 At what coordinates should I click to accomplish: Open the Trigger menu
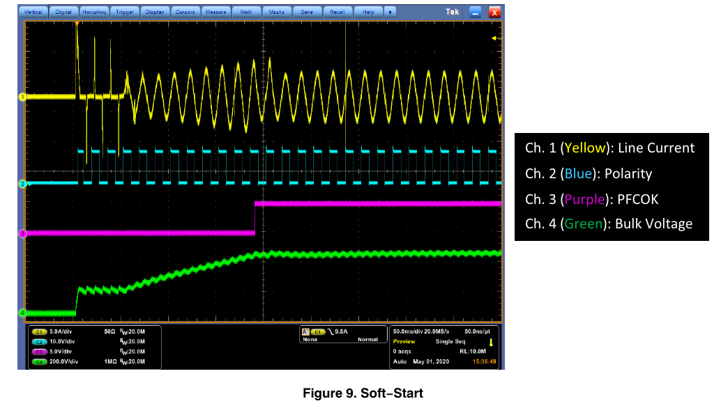click(x=125, y=13)
